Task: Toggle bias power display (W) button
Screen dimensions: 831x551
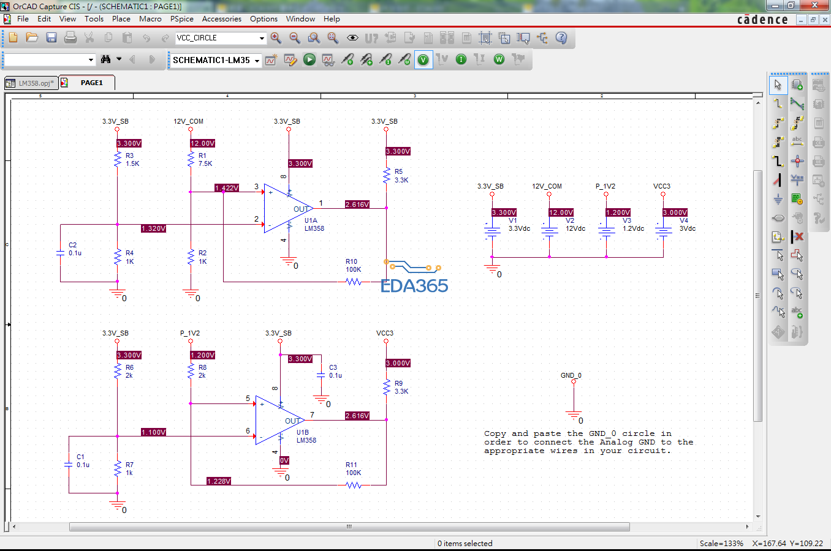Action: point(499,59)
